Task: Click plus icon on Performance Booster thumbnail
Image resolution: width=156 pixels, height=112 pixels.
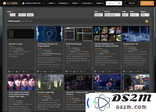Action: [61, 28]
